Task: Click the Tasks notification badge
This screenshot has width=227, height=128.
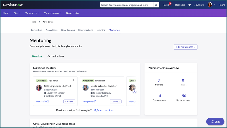Action: pyautogui.click(x=170, y=4)
